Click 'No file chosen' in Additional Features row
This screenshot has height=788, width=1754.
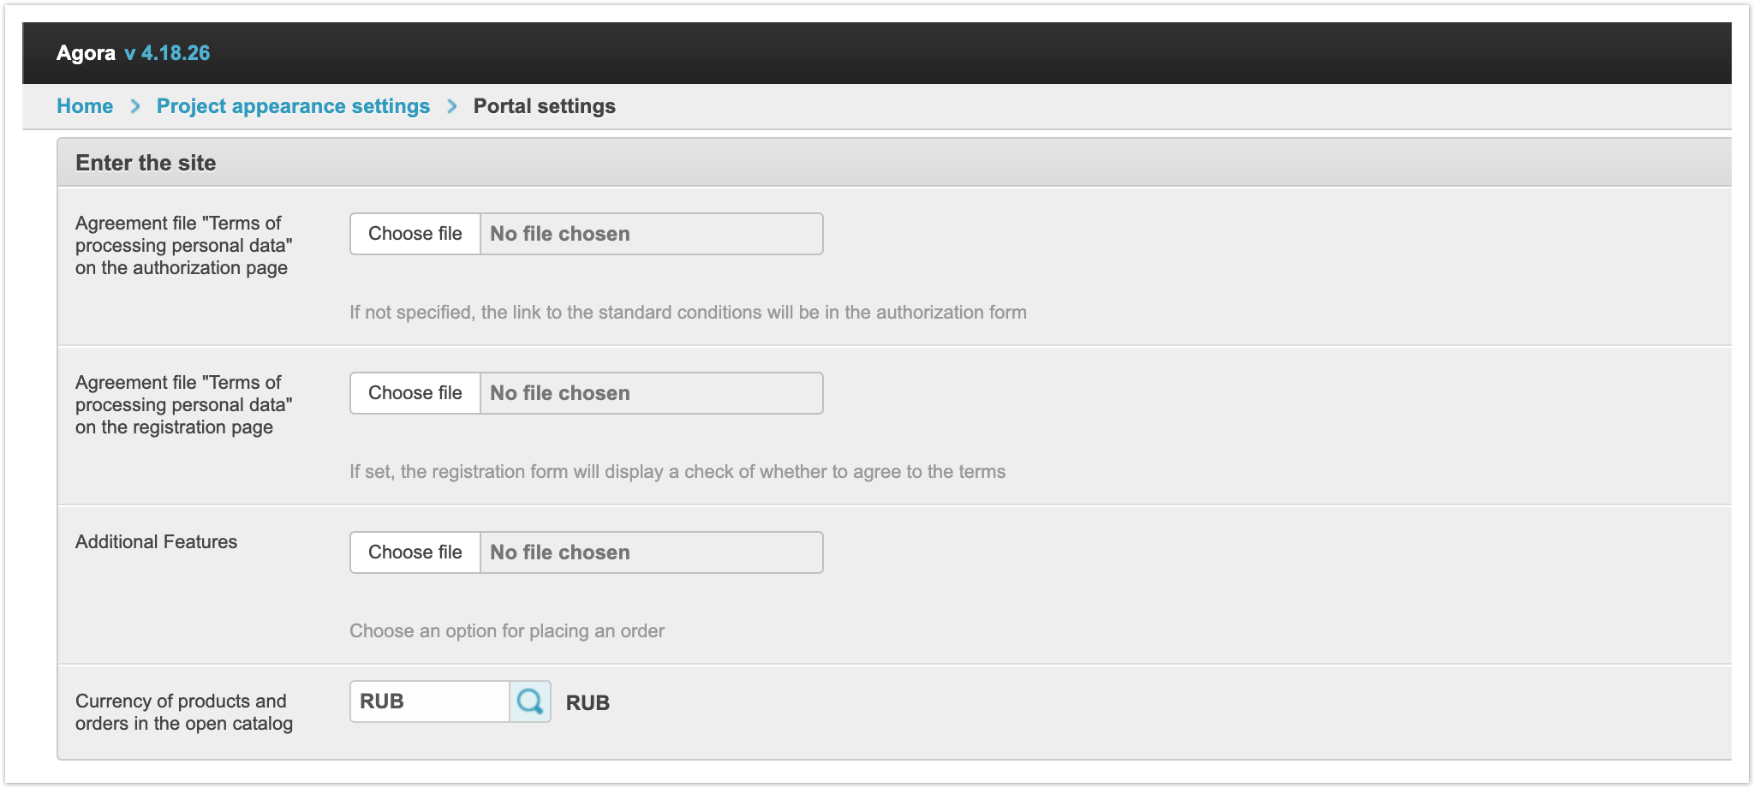[x=560, y=552]
